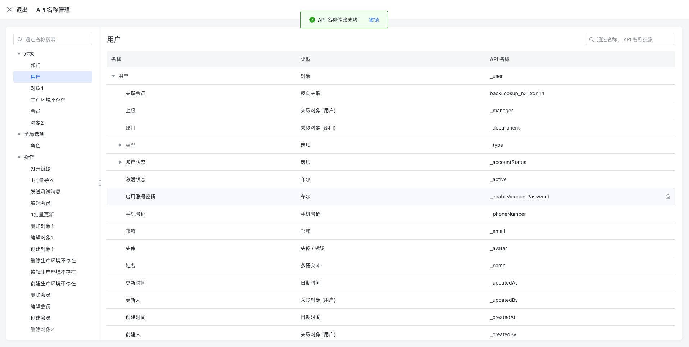Click the 退出 button
This screenshot has height=347, width=689.
(22, 10)
